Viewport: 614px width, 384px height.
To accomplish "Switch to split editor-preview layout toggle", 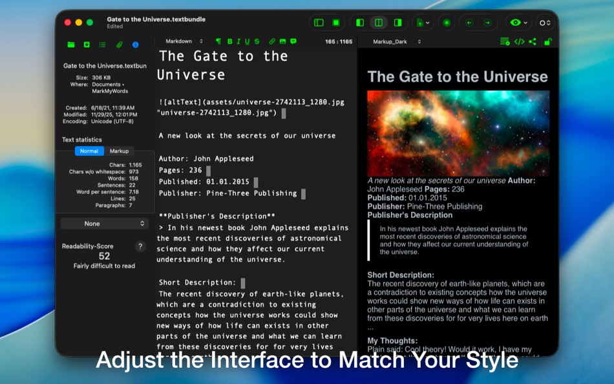I will tap(379, 22).
